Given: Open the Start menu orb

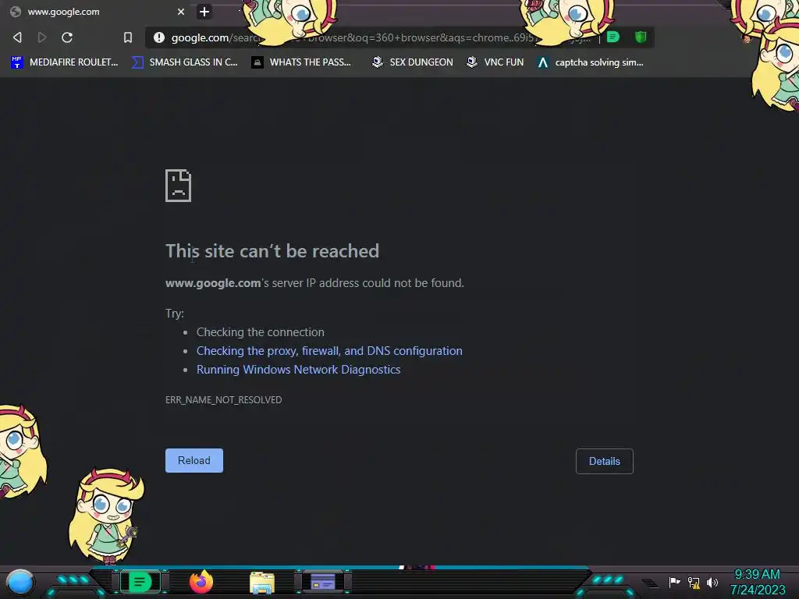Looking at the screenshot, I should click(x=20, y=582).
